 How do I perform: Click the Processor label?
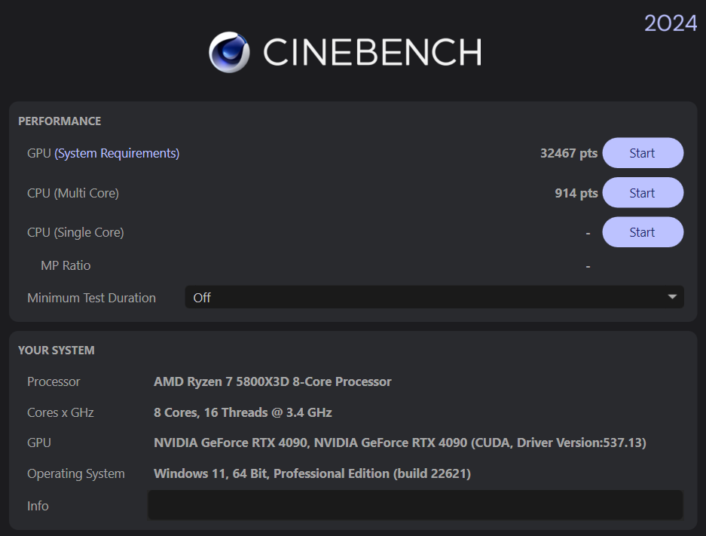(x=53, y=381)
